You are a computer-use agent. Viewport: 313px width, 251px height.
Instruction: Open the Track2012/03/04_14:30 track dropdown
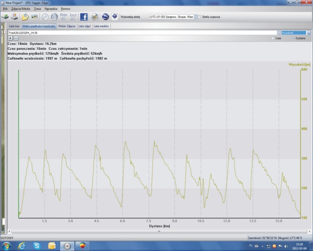(x=279, y=33)
